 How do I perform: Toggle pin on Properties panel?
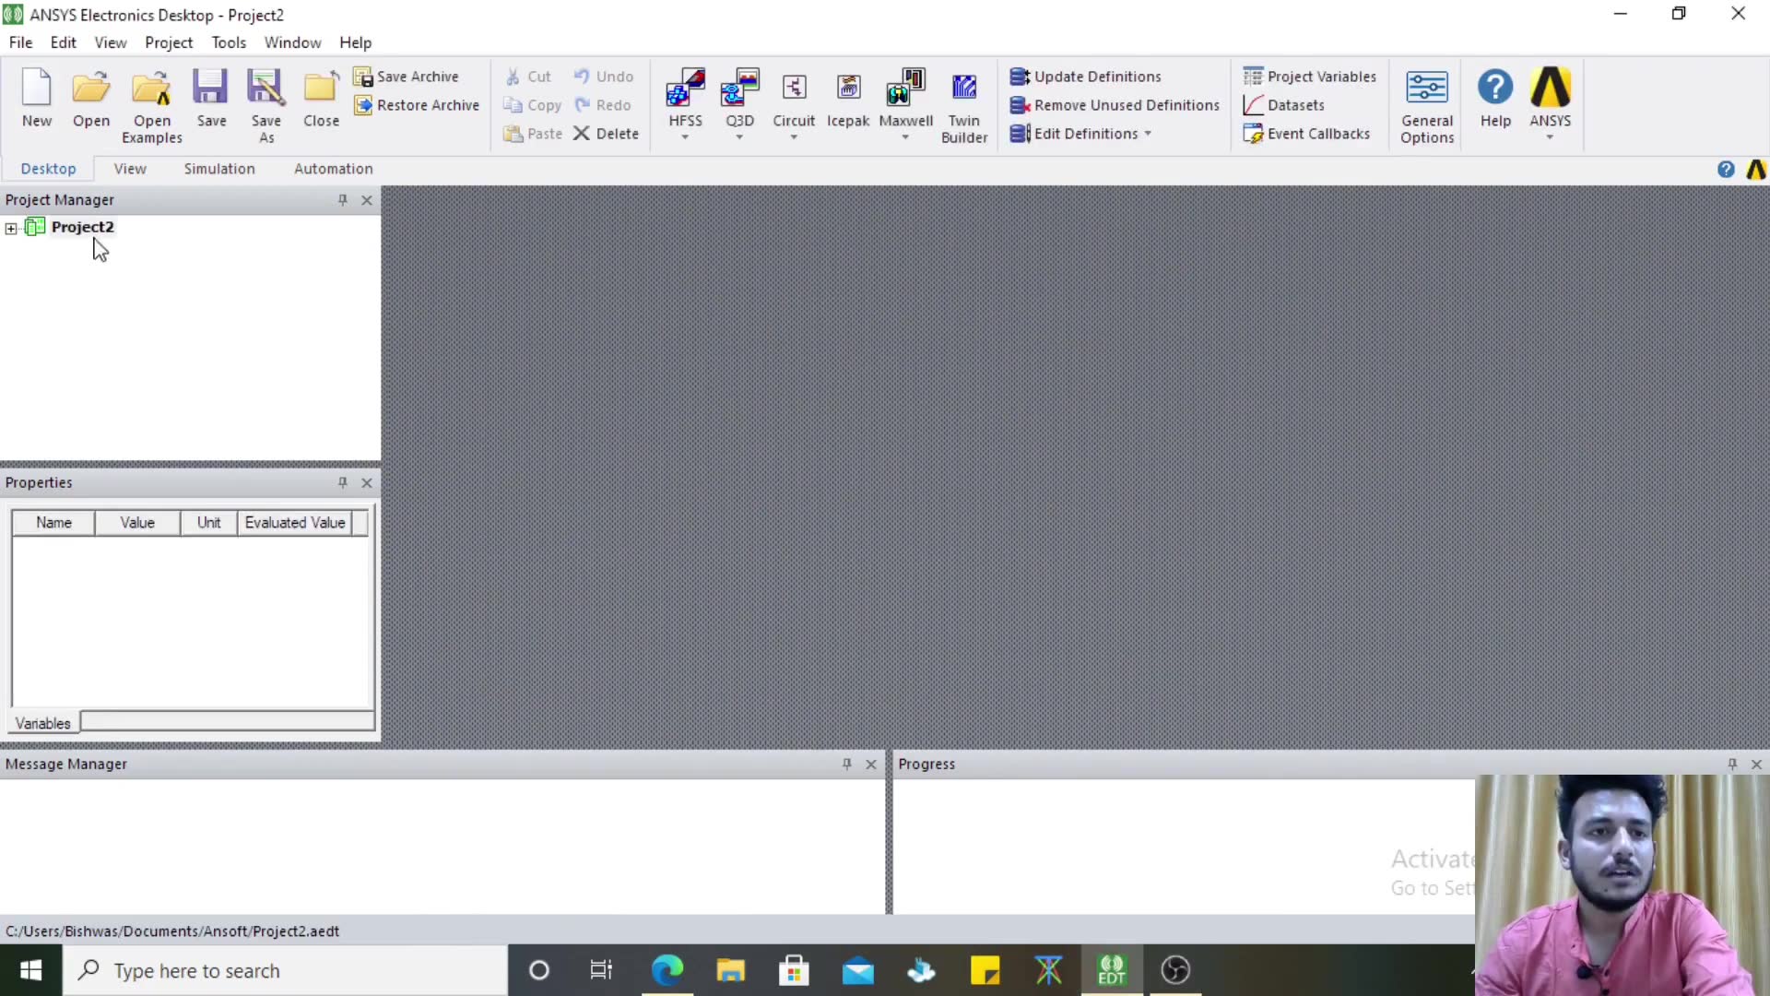coord(343,483)
